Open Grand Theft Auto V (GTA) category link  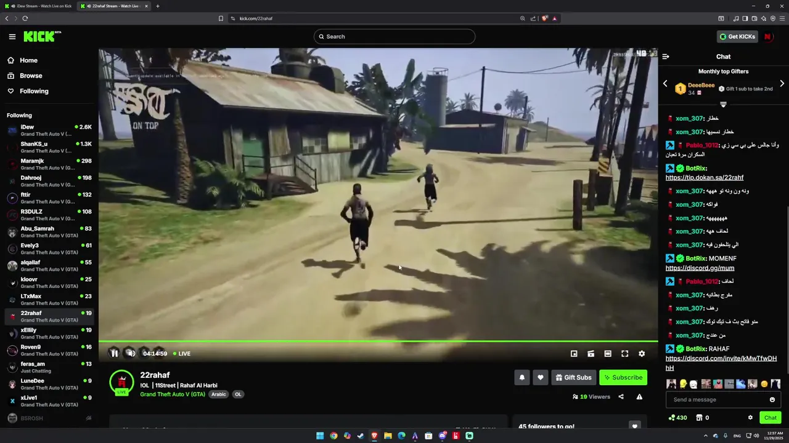pos(173,394)
